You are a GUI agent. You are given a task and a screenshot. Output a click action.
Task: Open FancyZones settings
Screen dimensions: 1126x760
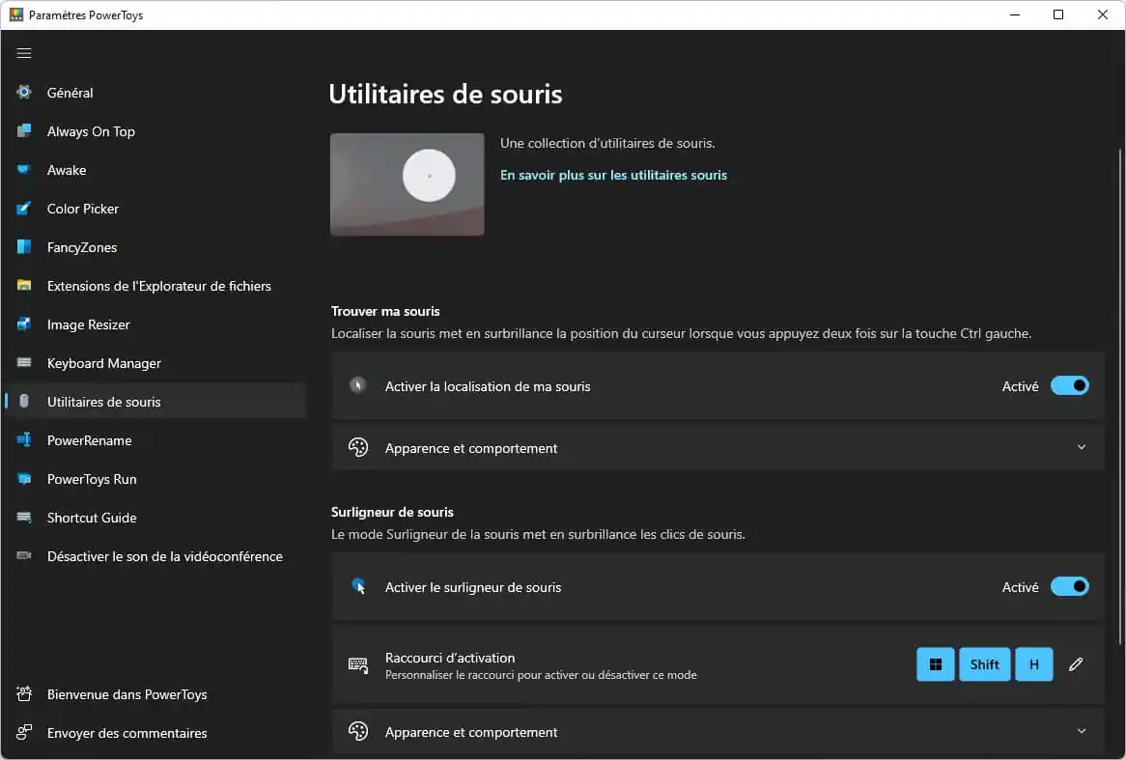pos(155,247)
